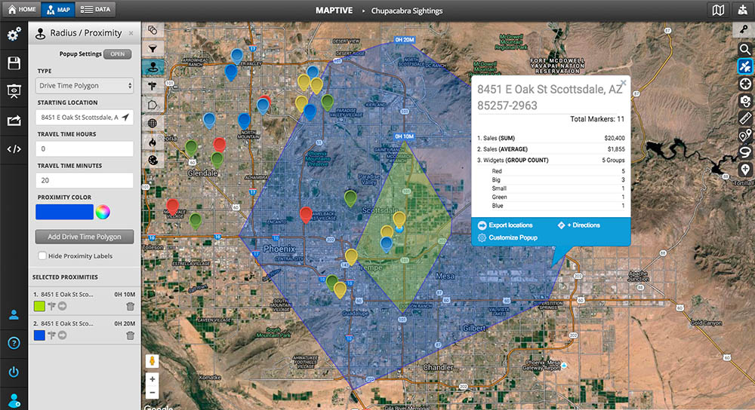
Task: Toggle the satellite view icon
Action: click(x=745, y=66)
